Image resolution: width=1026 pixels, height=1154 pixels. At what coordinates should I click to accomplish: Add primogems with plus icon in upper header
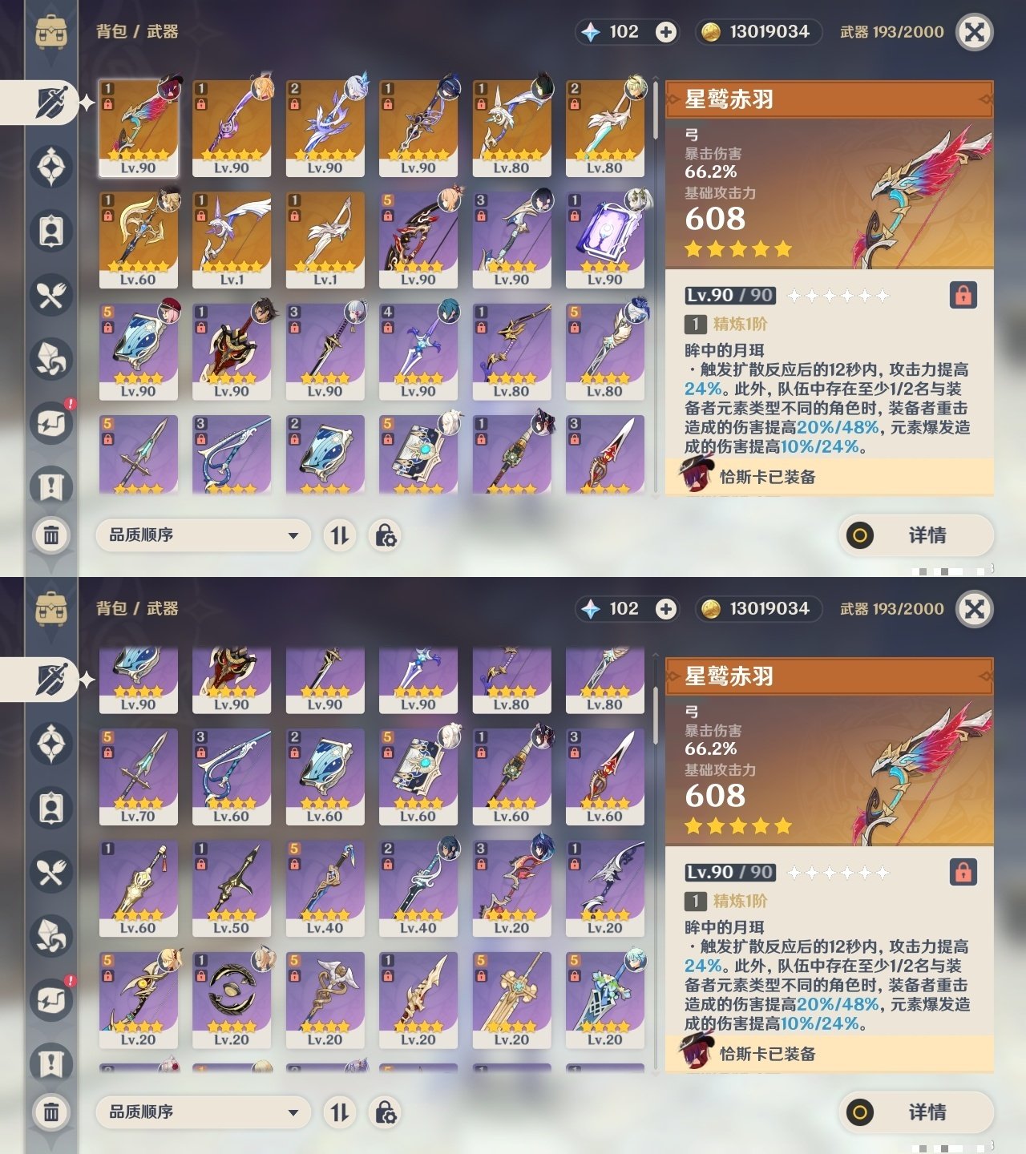665,32
